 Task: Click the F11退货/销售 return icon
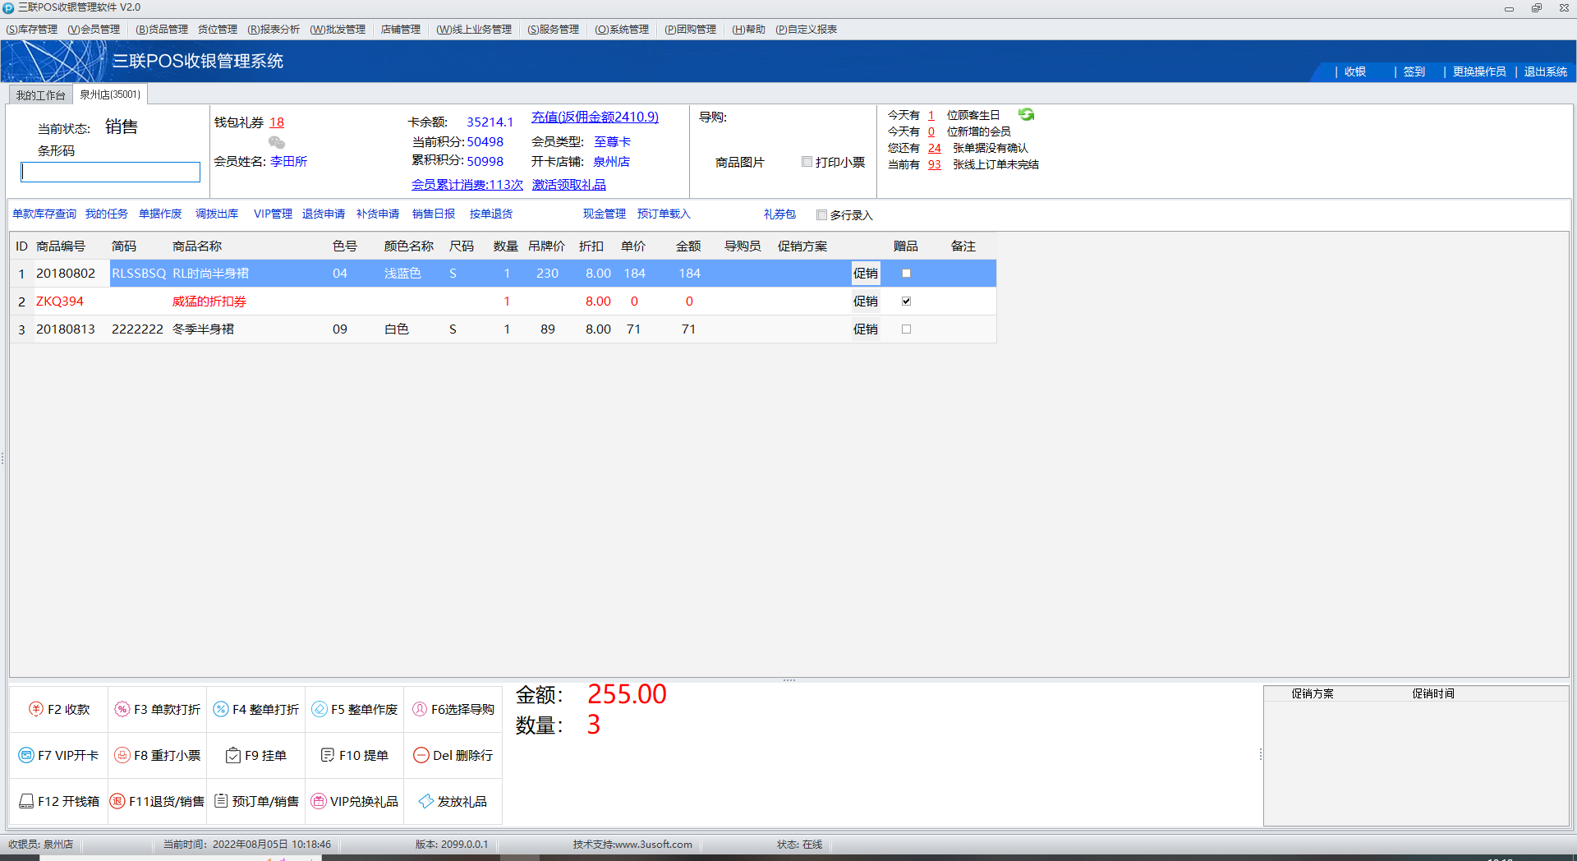point(117,801)
